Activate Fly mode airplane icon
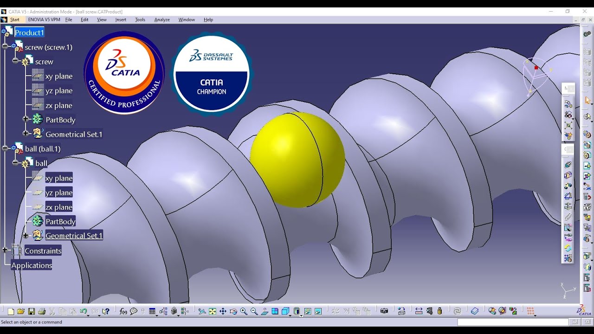 click(x=202, y=311)
